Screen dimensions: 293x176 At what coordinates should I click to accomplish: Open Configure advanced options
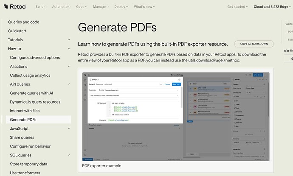pos(35,58)
